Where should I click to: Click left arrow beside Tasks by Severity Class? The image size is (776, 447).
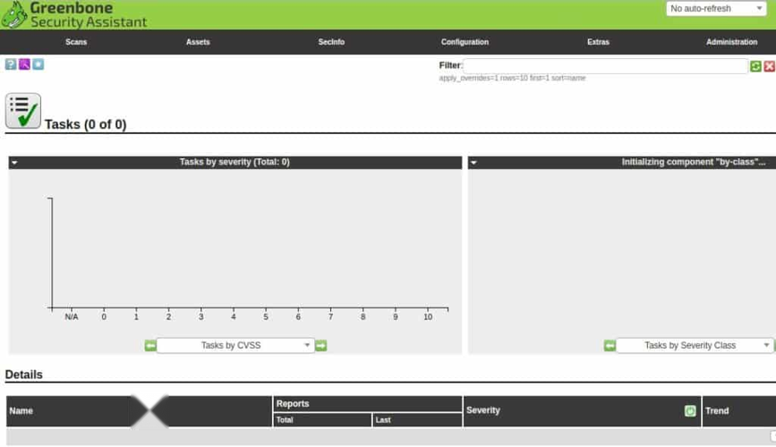[610, 345]
